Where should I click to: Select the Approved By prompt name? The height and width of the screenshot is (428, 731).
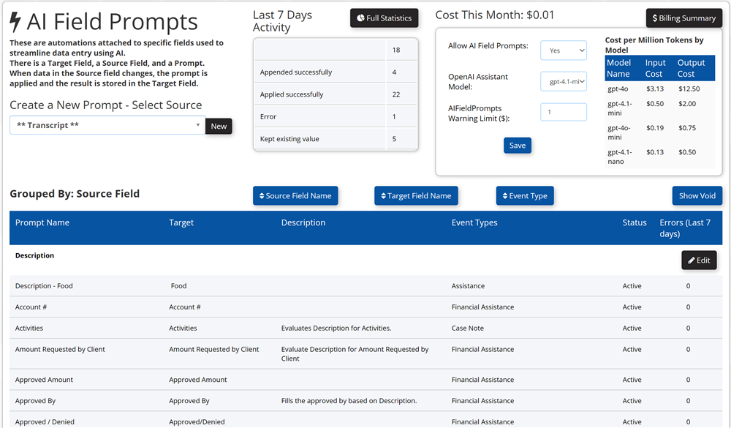(35, 400)
